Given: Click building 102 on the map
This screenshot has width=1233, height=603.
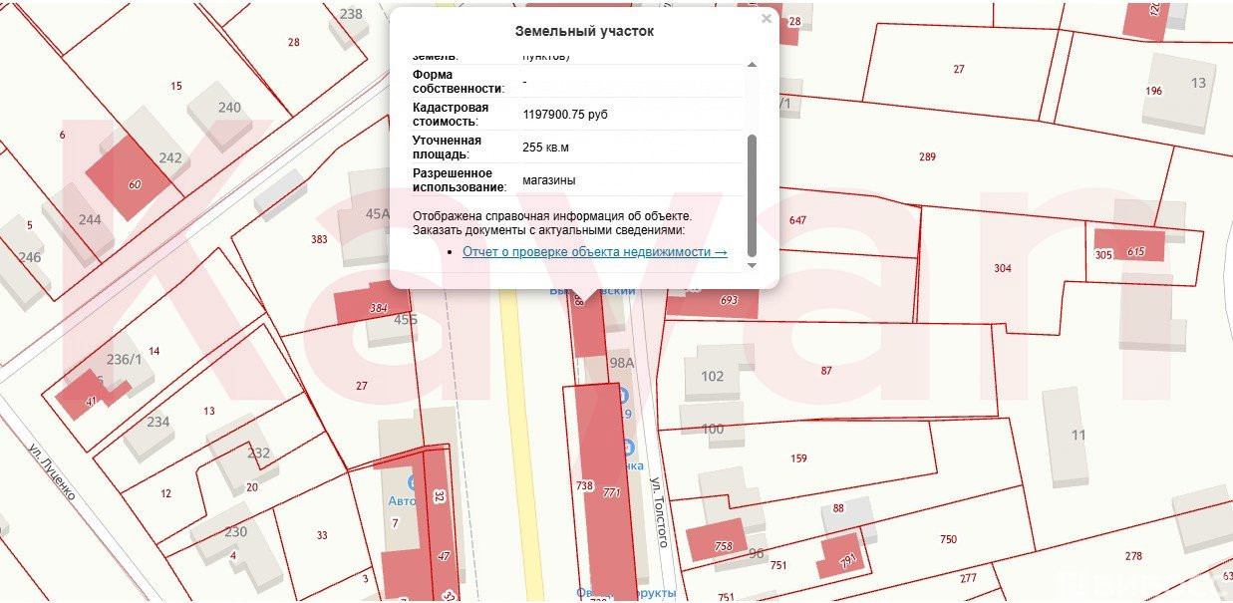Looking at the screenshot, I should click(x=713, y=376).
